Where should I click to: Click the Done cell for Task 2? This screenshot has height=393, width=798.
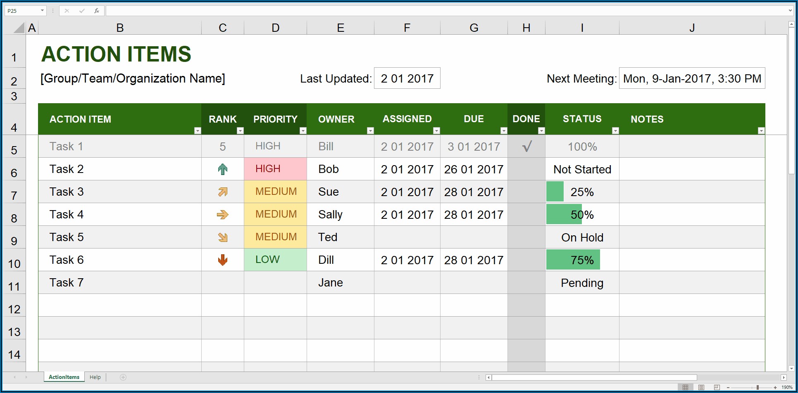526,169
